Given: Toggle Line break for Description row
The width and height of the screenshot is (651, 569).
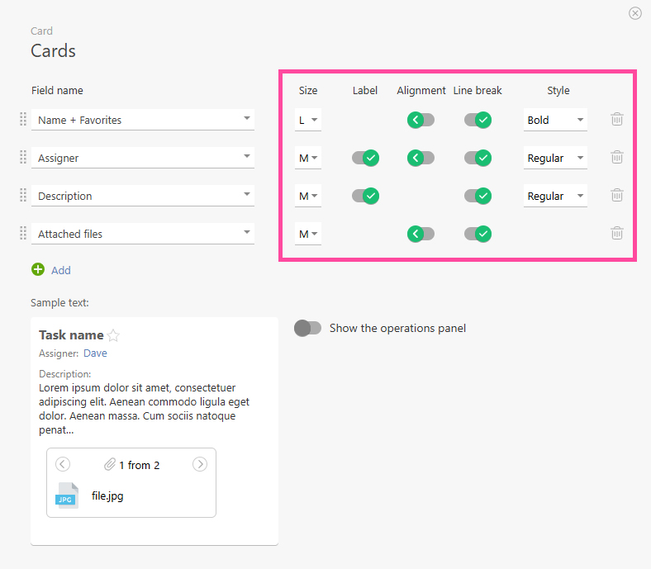Looking at the screenshot, I should point(478,196).
